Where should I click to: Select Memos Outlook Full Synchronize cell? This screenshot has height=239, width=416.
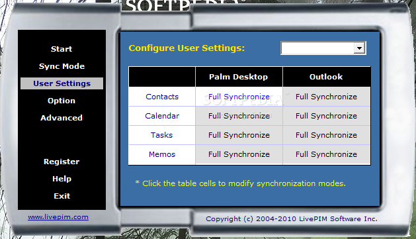point(326,154)
